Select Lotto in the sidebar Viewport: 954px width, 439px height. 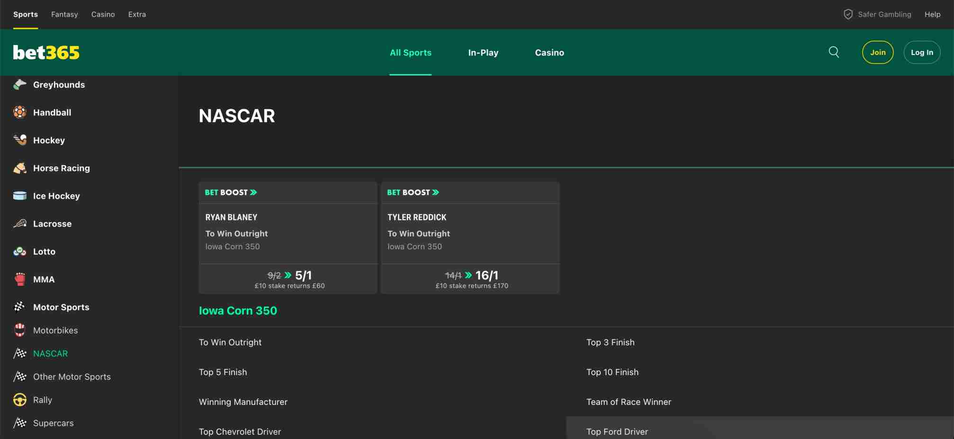[x=44, y=252]
